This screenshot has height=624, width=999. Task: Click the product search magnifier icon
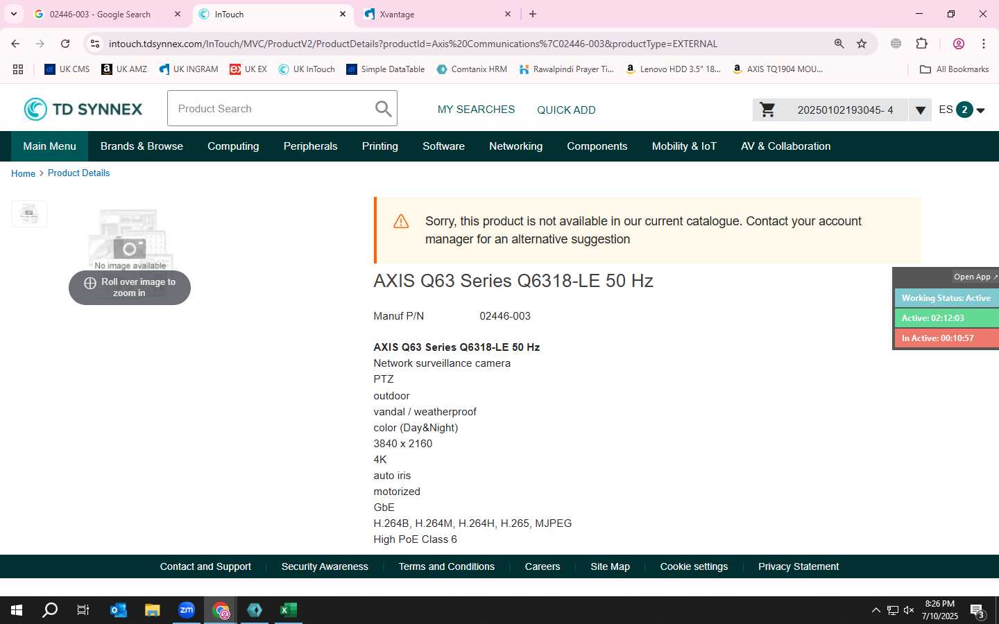coord(383,109)
